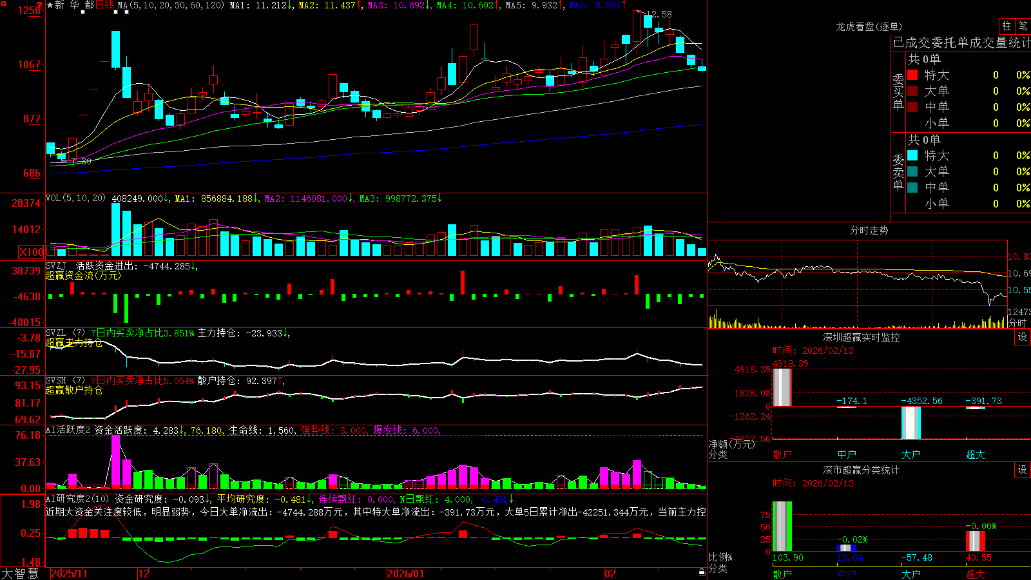
Task: Click the 103.90 value in 分类统计
Action: [x=788, y=557]
